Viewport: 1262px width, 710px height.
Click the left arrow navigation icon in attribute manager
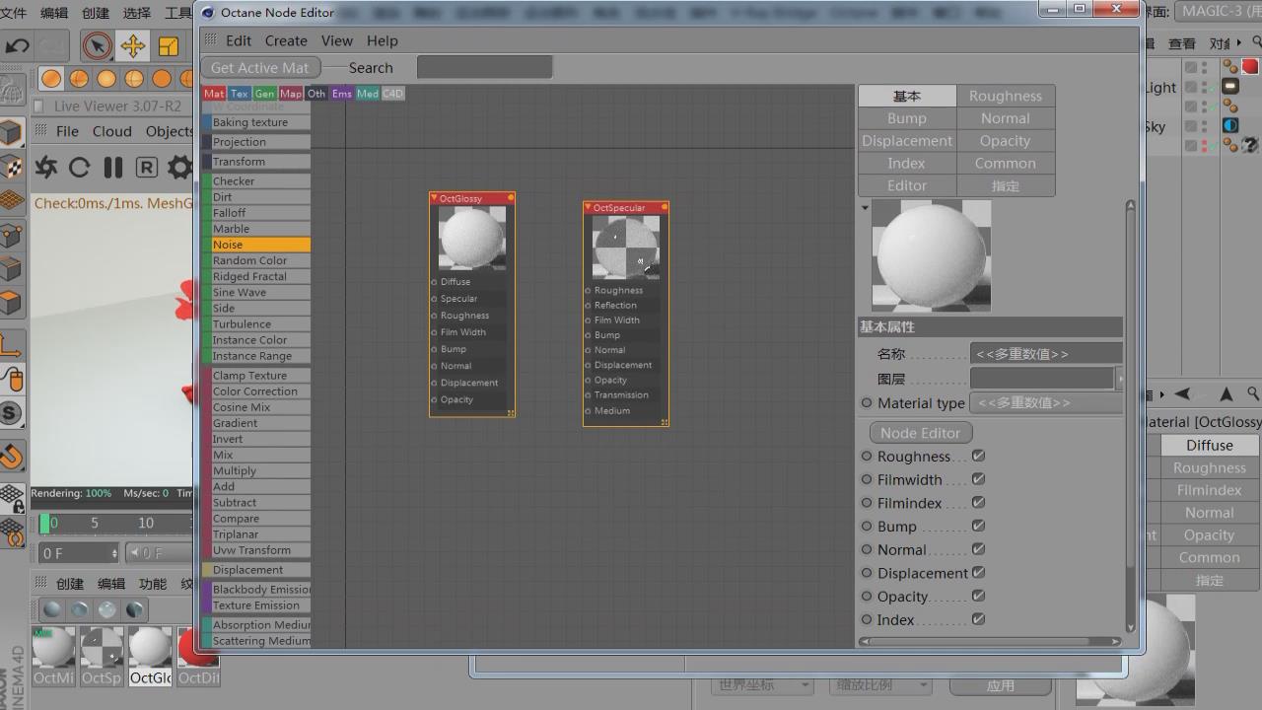click(x=1182, y=393)
